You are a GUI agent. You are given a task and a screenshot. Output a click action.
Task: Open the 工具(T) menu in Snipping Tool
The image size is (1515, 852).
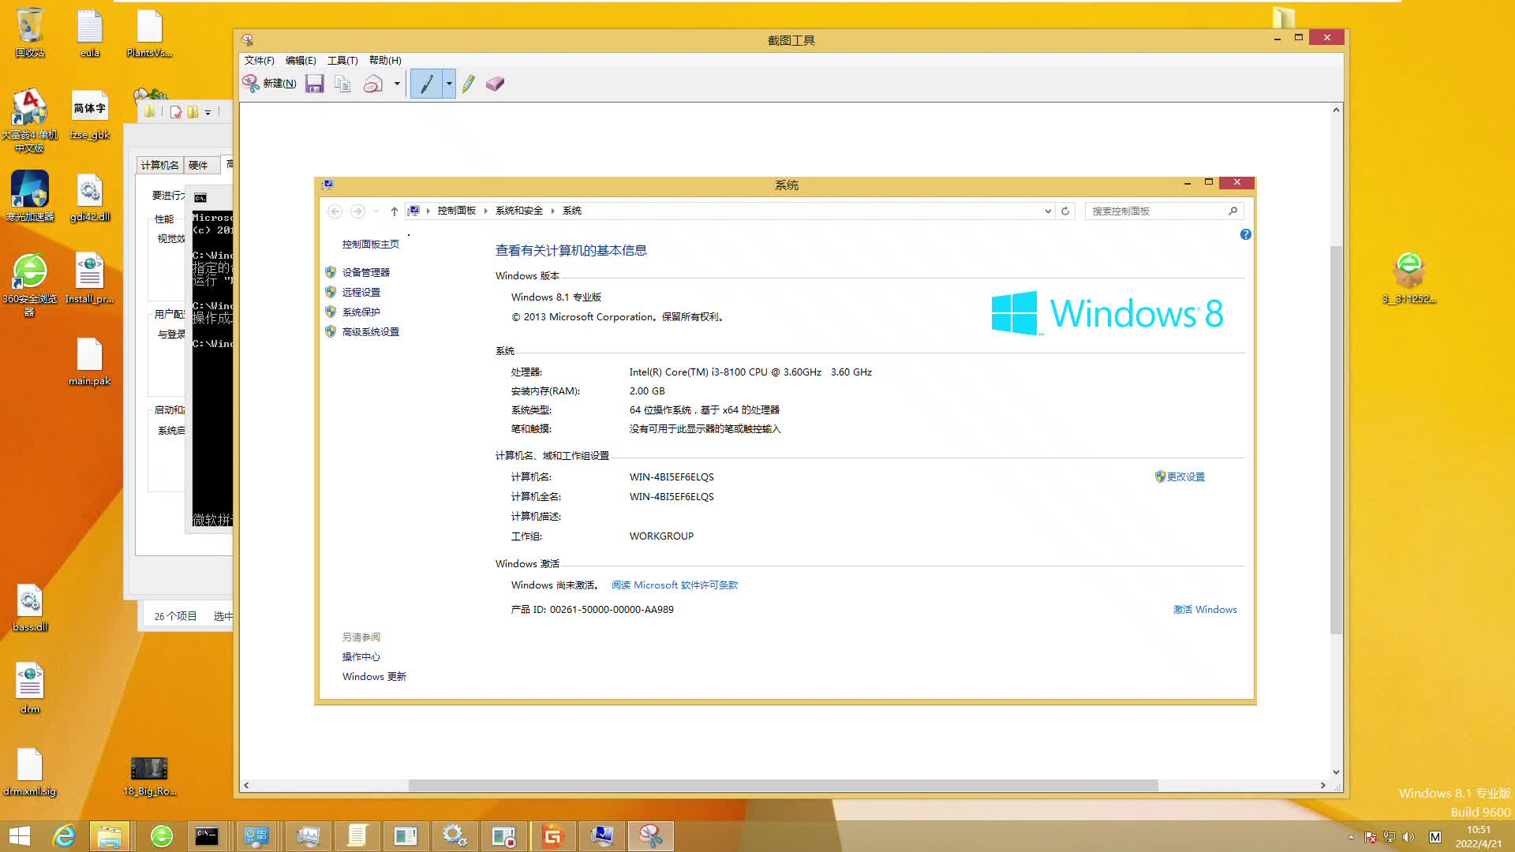point(342,60)
